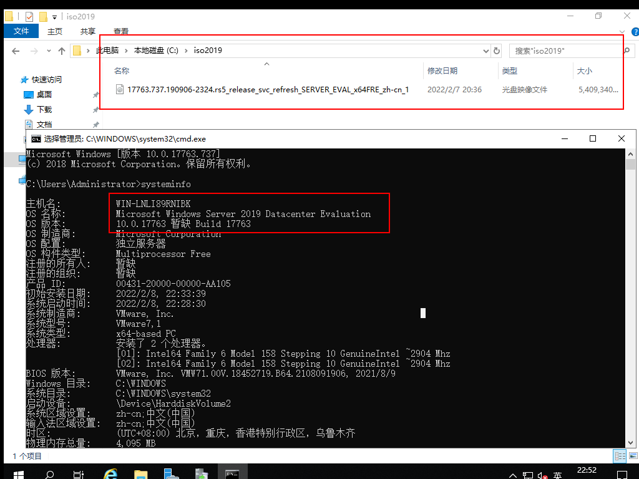
Task: Switch Explorer to details view icon
Action: point(620,456)
